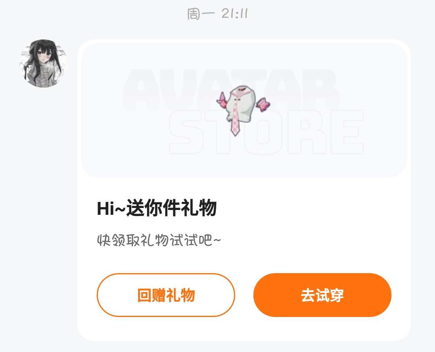Tap the 周一 day label
Viewport: 435px width, 352px height.
[201, 14]
